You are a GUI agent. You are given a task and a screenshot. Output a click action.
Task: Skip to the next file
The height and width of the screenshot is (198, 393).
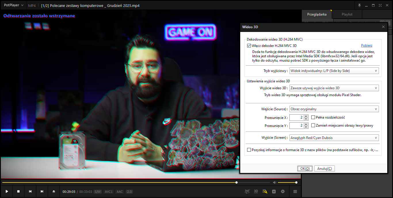click(x=42, y=191)
